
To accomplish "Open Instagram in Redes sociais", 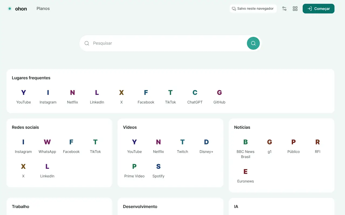I will tap(23, 146).
